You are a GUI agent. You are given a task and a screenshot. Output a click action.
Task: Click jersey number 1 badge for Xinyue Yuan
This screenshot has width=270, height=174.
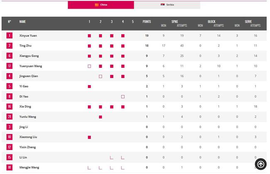click(10, 35)
